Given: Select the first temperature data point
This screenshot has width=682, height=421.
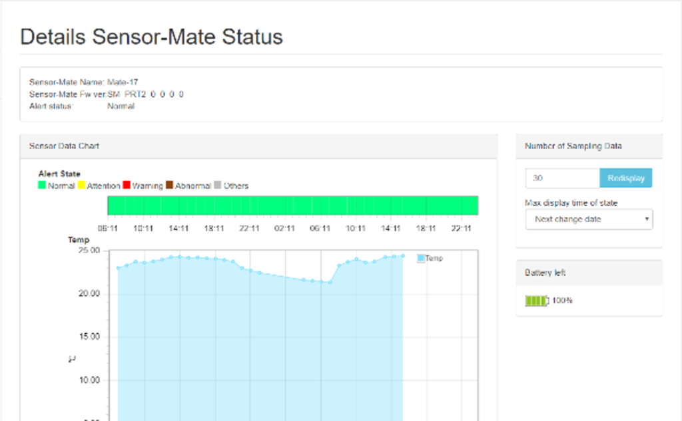Looking at the screenshot, I should 119,268.
